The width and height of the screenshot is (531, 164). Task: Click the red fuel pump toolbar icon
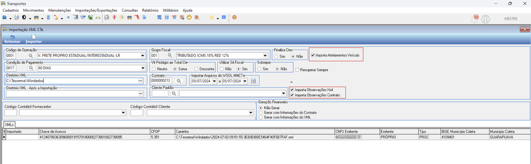click(x=137, y=17)
